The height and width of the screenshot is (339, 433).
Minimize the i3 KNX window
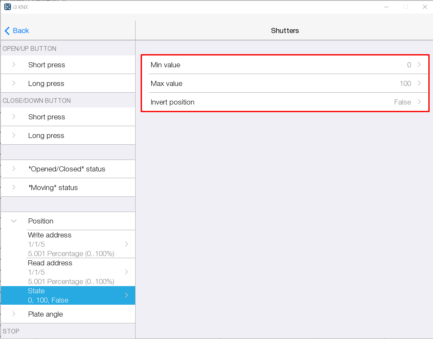click(386, 7)
